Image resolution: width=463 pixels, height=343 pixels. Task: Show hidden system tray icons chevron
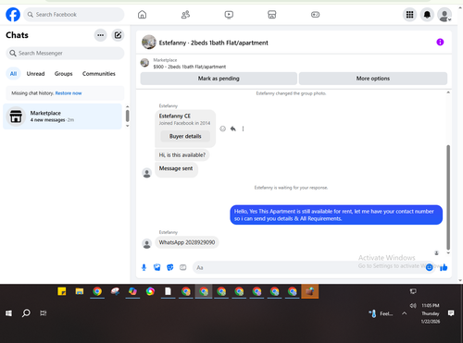tap(404, 313)
